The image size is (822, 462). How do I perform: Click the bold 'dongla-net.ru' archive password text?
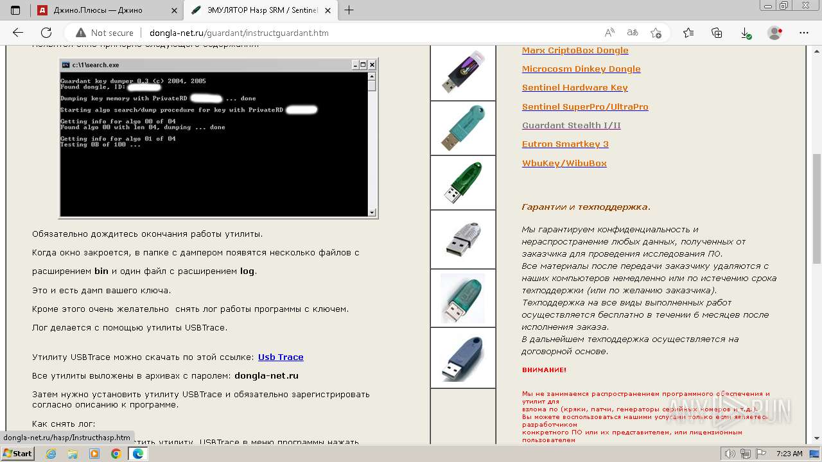pyautogui.click(x=267, y=375)
